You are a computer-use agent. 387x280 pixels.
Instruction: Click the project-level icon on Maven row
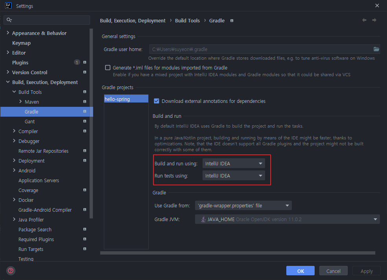pyautogui.click(x=85, y=102)
